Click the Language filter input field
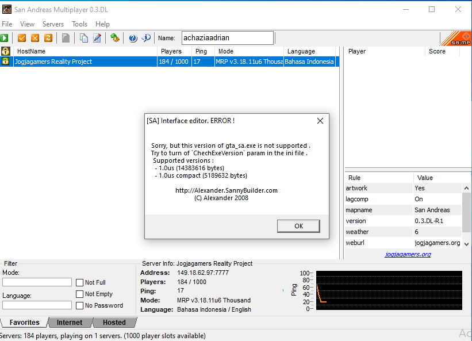The image size is (472, 341). point(37,305)
